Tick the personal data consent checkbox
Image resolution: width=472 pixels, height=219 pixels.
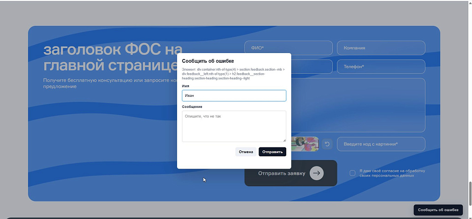[353, 173]
